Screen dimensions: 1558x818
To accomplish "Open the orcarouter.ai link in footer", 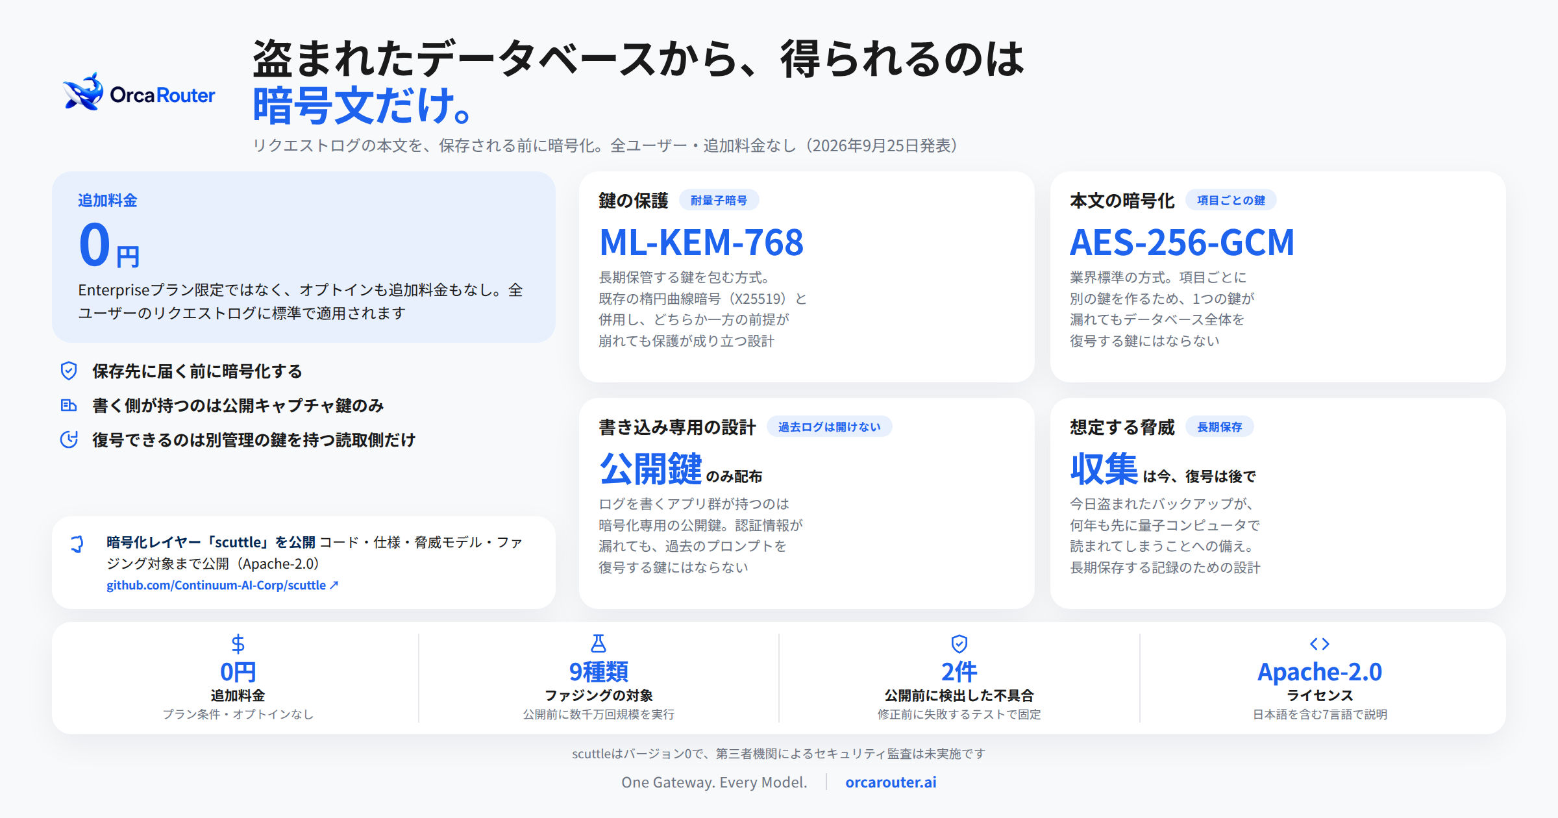I will point(891,782).
